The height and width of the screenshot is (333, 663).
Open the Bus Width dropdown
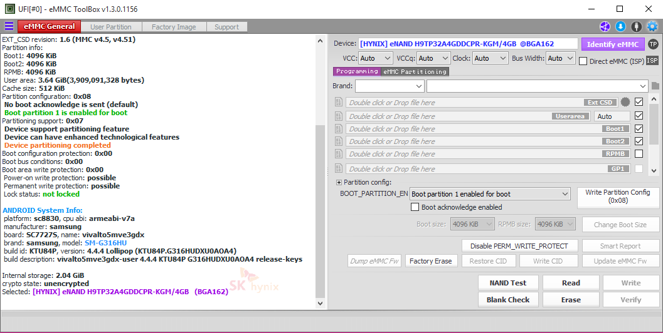[561, 58]
